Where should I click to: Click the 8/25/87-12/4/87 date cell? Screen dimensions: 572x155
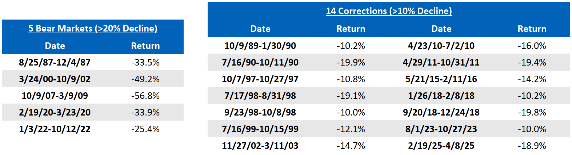55,62
